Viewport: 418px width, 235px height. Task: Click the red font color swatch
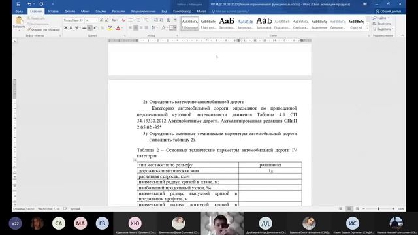click(x=118, y=27)
